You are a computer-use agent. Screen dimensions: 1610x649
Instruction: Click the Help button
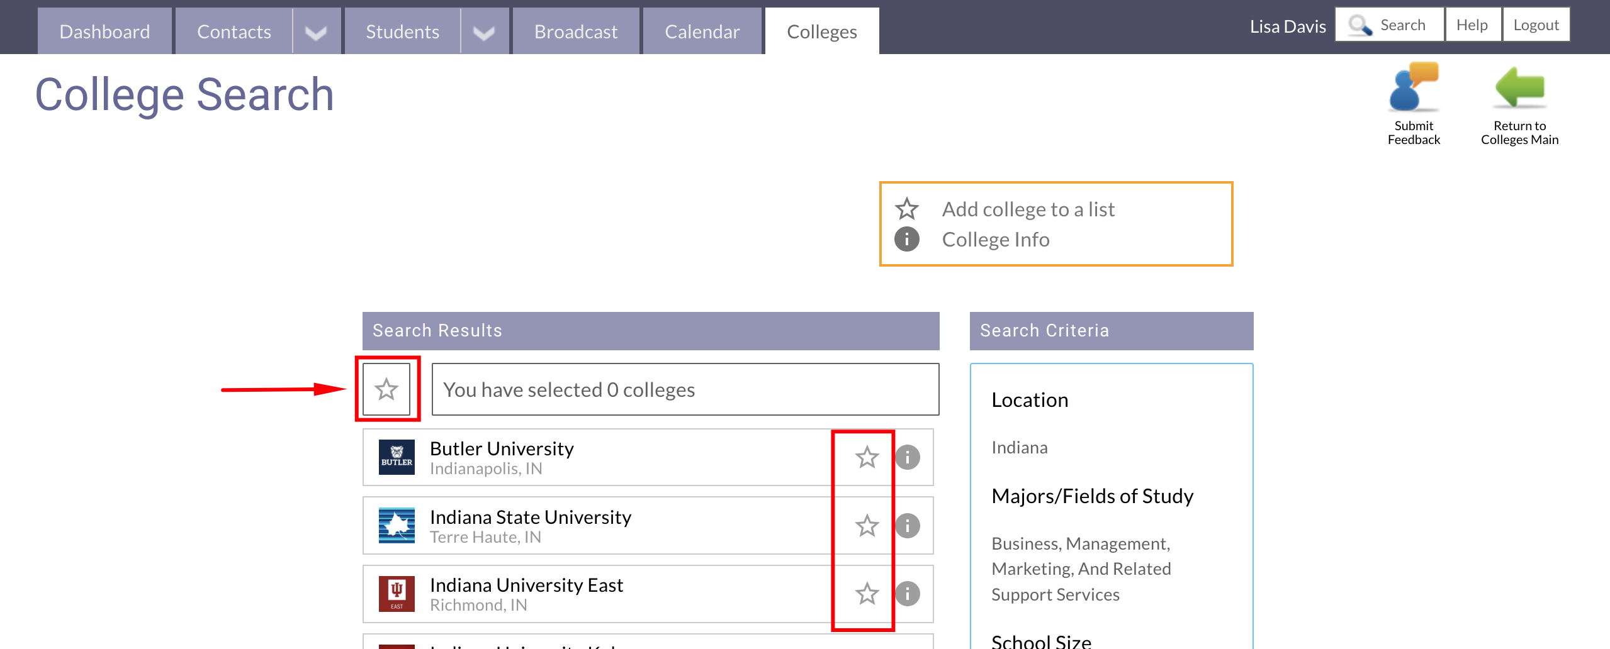(x=1472, y=25)
